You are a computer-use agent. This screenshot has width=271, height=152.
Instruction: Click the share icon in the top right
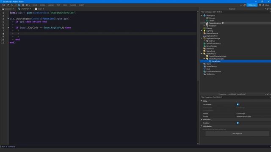tap(263, 5)
